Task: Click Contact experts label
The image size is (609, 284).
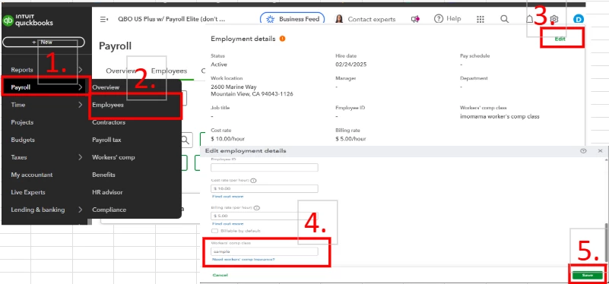Action: [x=372, y=19]
